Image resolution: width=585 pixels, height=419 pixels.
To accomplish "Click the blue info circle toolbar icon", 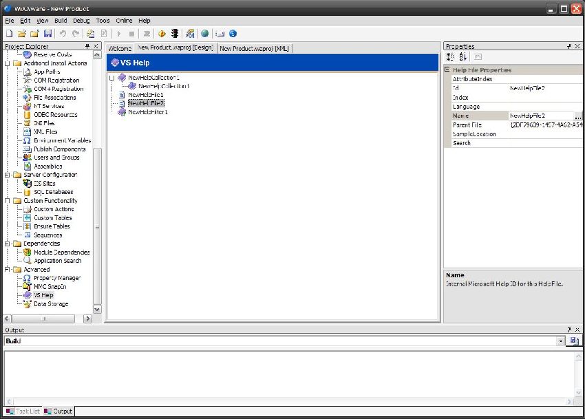I will click(x=233, y=34).
